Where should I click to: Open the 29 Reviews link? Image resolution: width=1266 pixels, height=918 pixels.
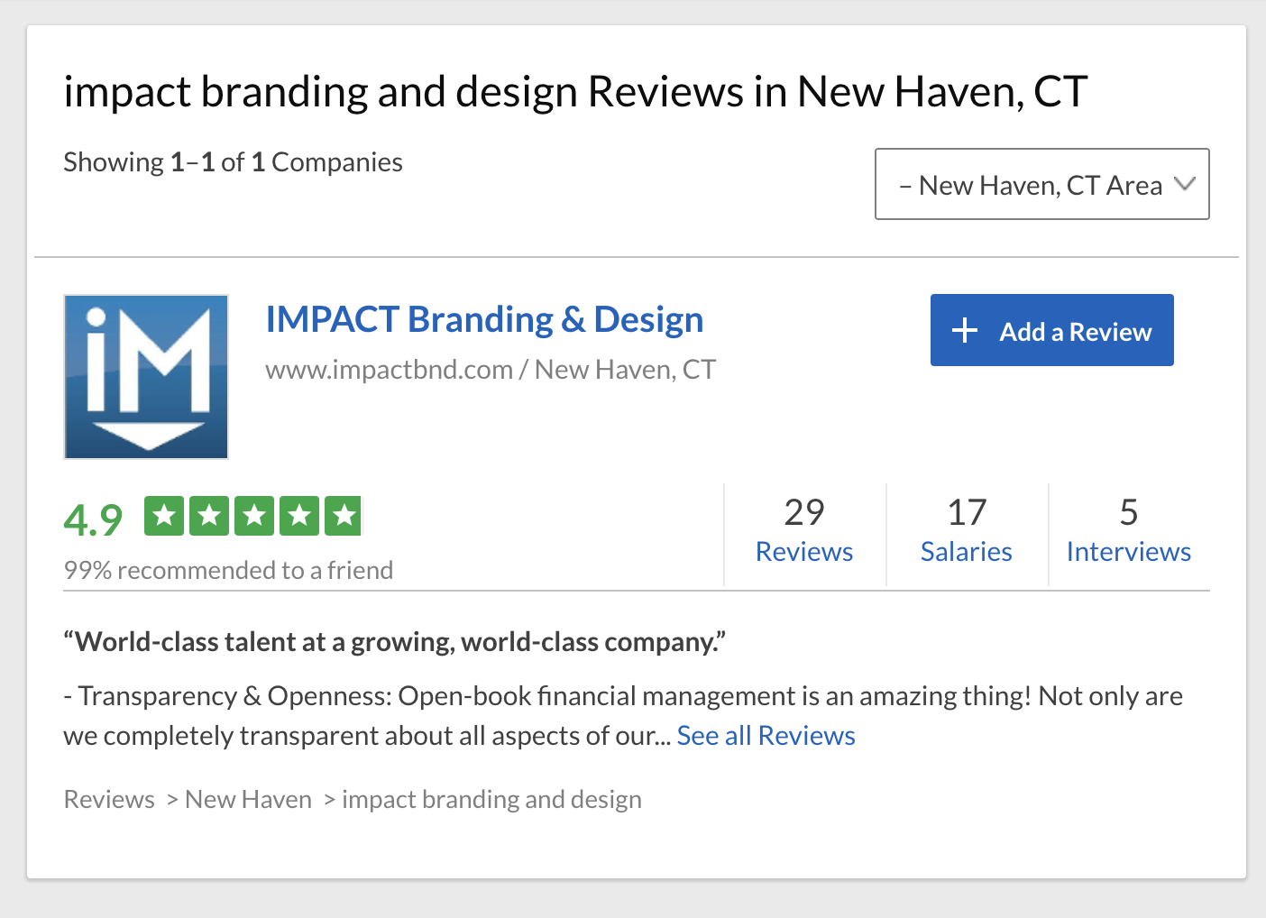[804, 532]
